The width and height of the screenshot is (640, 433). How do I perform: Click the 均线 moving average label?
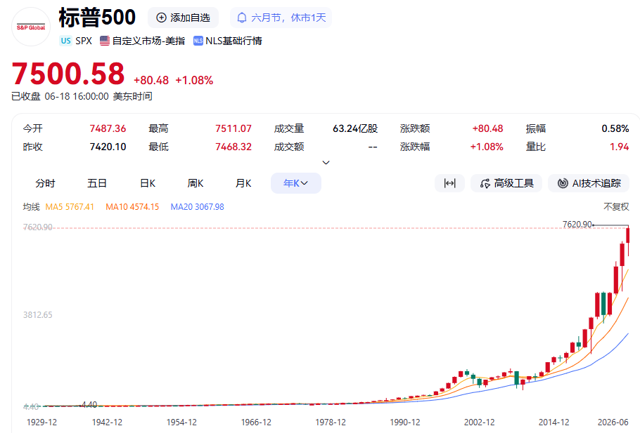(x=31, y=207)
